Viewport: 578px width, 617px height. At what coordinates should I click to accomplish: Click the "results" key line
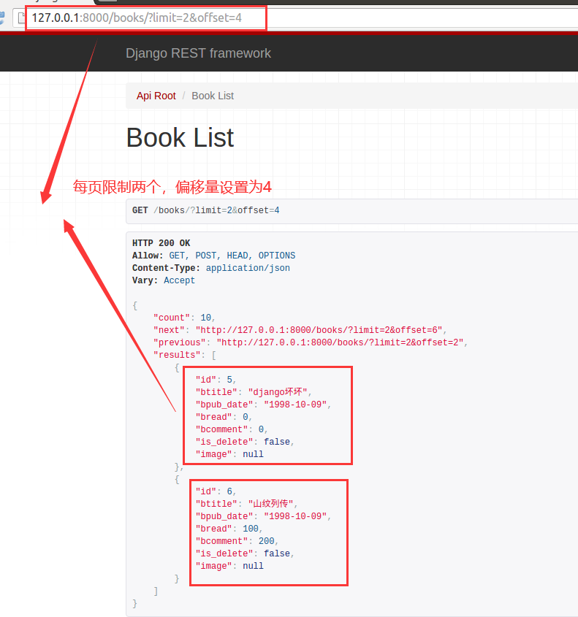(185, 355)
